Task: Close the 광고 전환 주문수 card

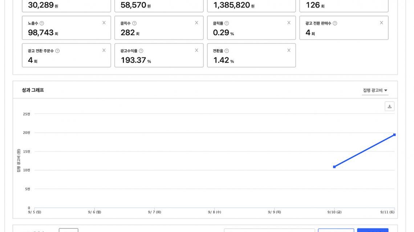Action: point(104,50)
